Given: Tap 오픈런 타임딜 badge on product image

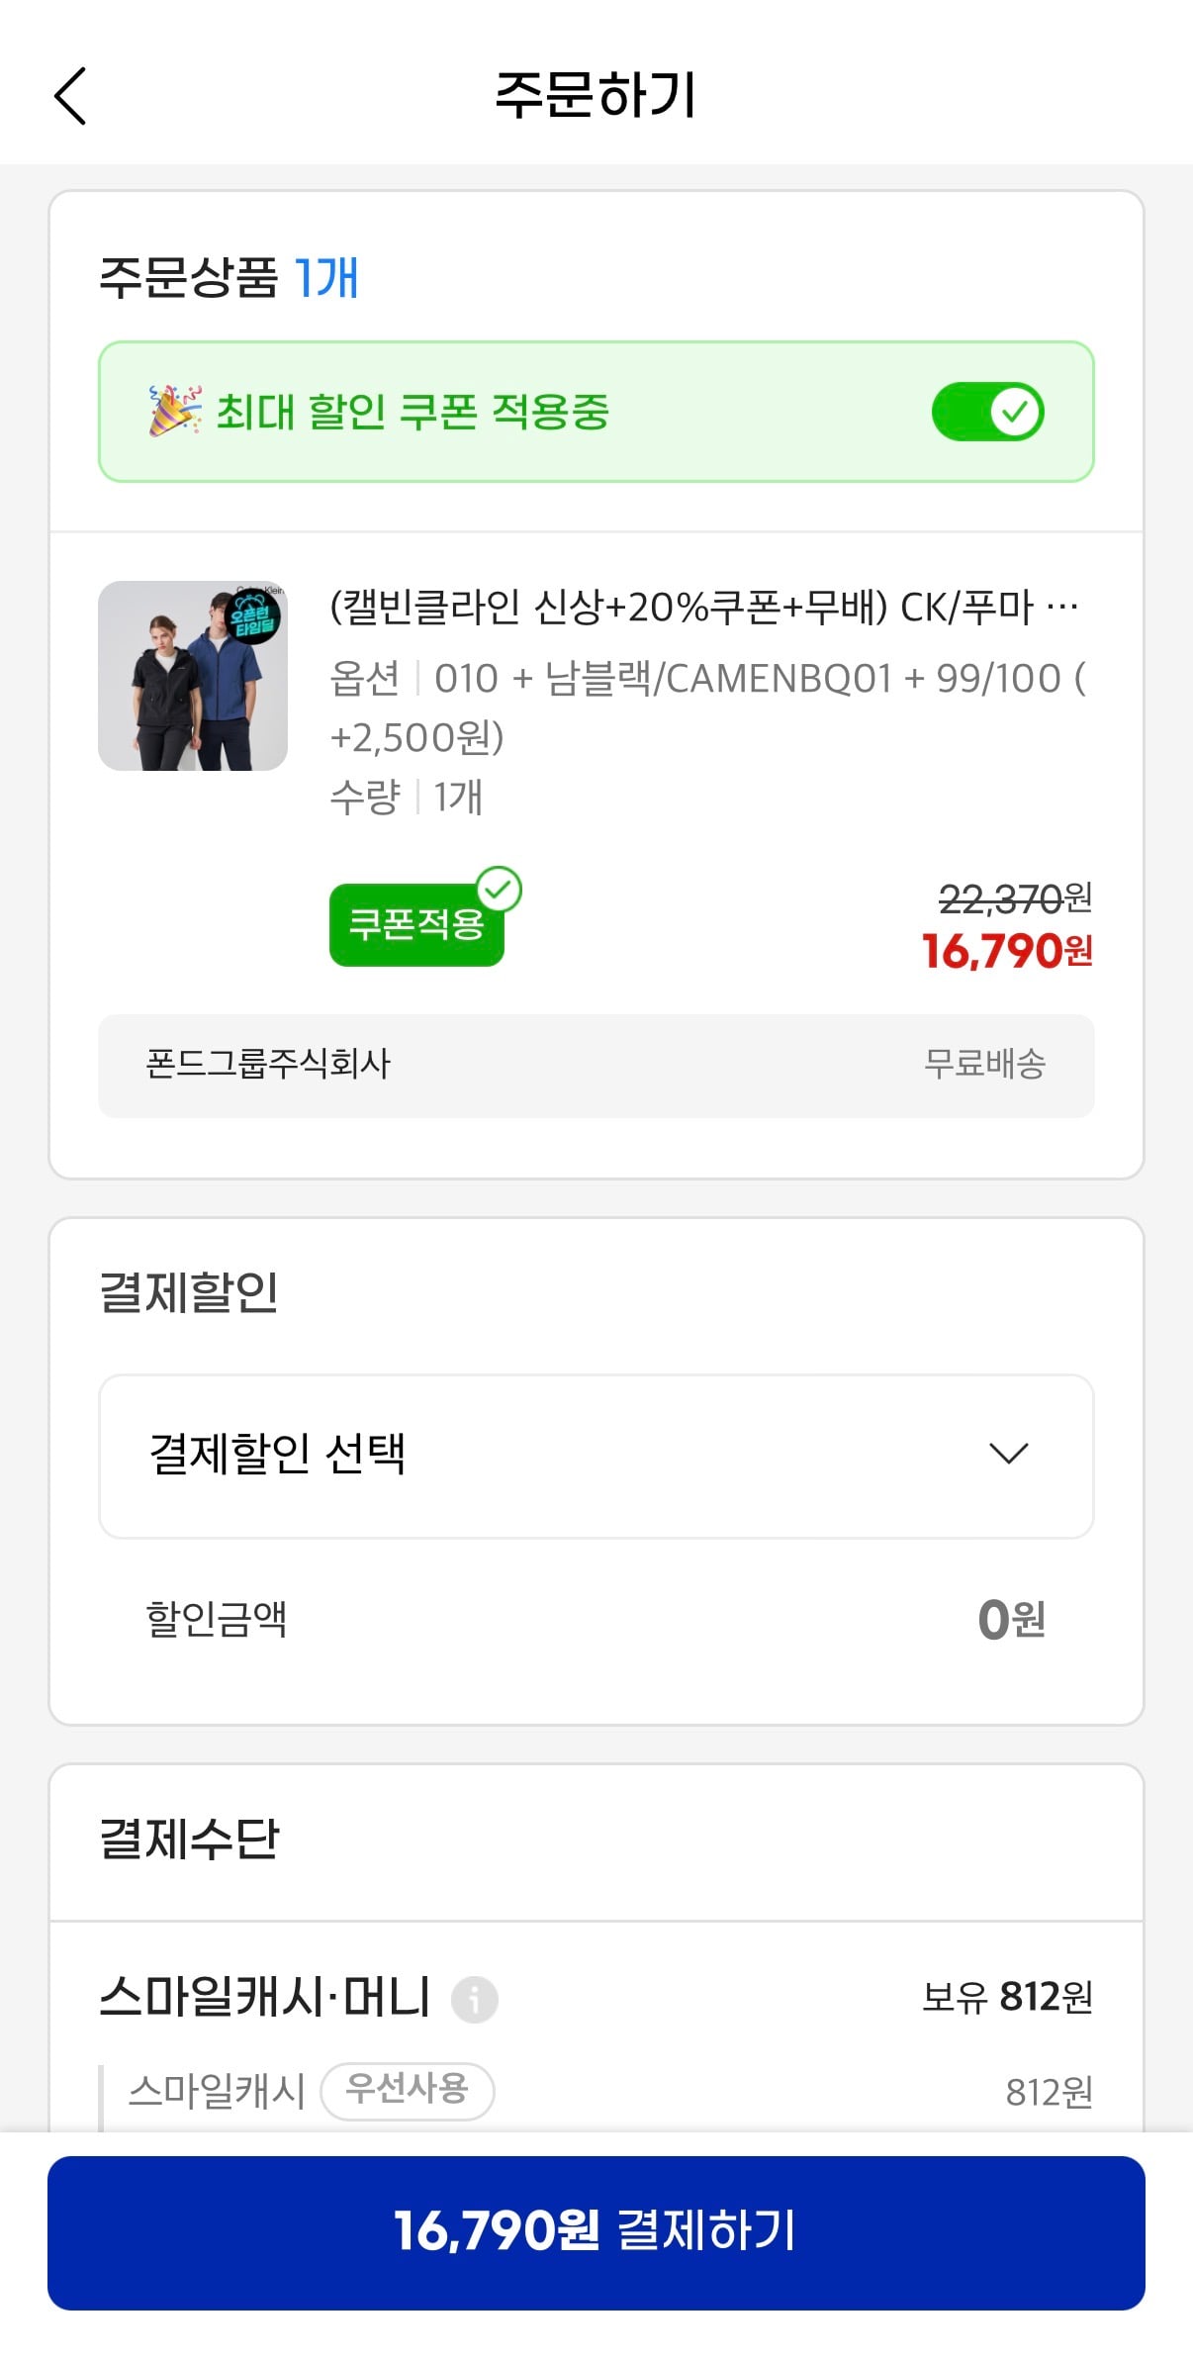Looking at the screenshot, I should tap(253, 617).
